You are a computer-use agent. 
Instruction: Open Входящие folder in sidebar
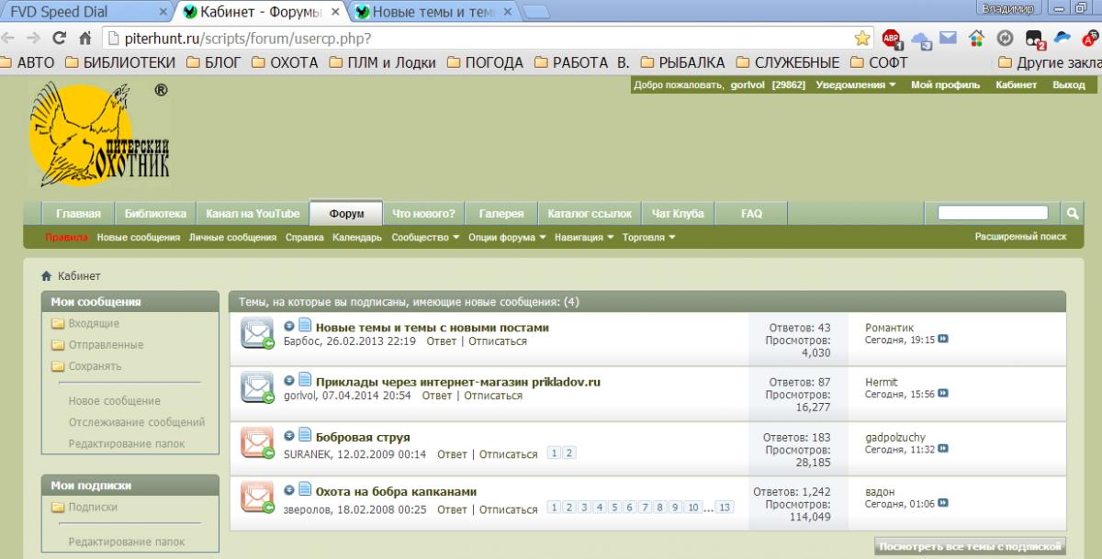tap(94, 324)
